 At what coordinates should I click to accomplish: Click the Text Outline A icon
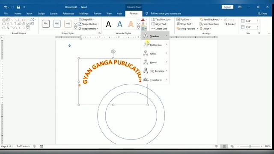143,24
